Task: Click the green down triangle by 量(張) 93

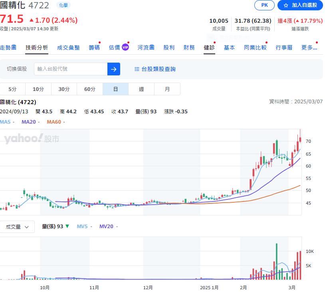Action: click(x=67, y=226)
